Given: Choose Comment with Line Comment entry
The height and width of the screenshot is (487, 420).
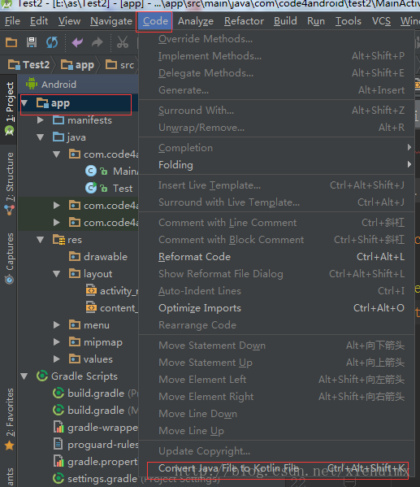Looking at the screenshot, I should tap(276, 223).
